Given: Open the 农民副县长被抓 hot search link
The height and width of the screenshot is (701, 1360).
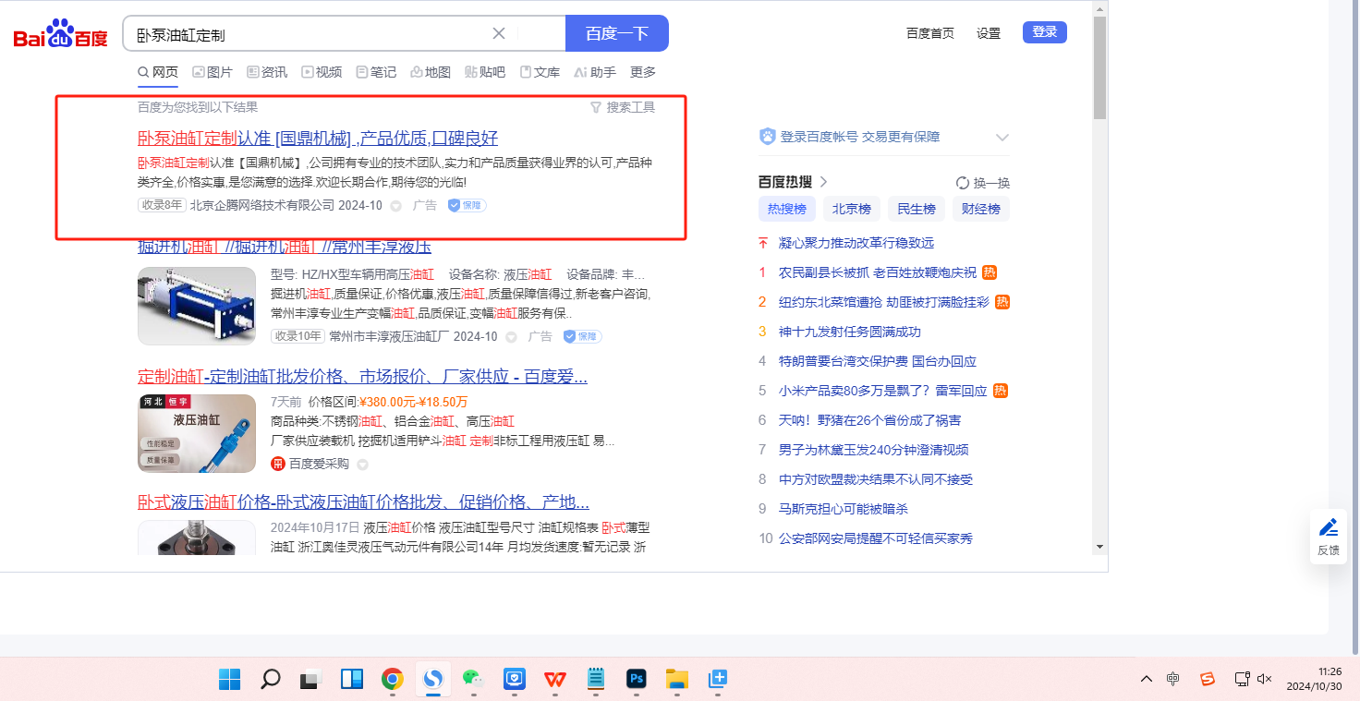Looking at the screenshot, I should pyautogui.click(x=877, y=272).
